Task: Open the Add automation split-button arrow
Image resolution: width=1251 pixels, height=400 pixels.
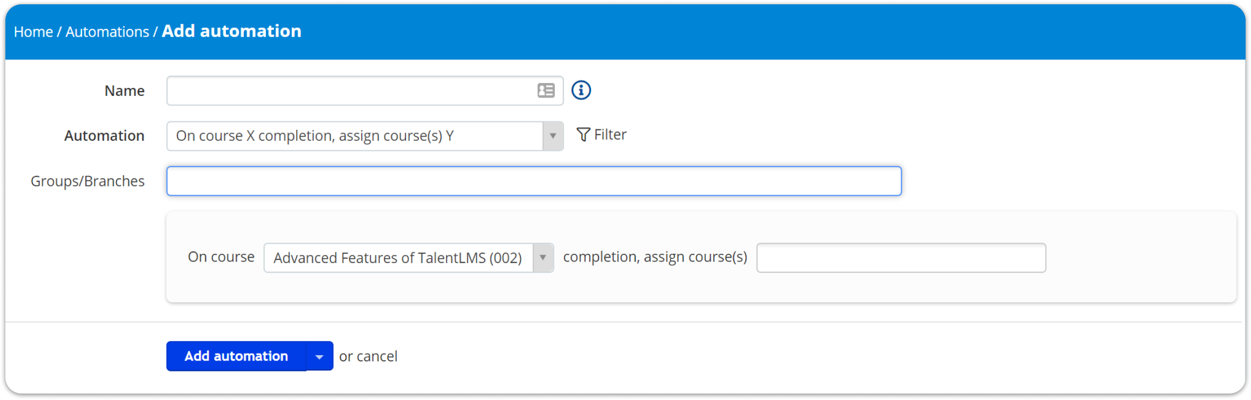Action: pyautogui.click(x=319, y=356)
